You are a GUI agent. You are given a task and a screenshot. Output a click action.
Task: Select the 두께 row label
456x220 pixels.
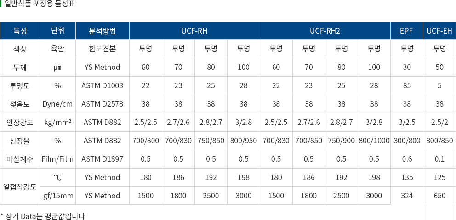(20, 68)
